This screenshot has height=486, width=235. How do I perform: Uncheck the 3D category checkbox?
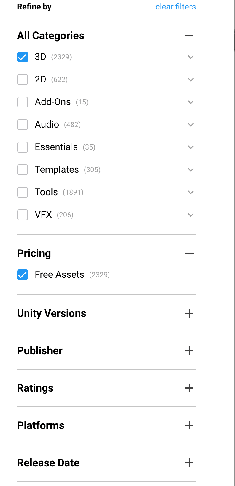pyautogui.click(x=23, y=57)
